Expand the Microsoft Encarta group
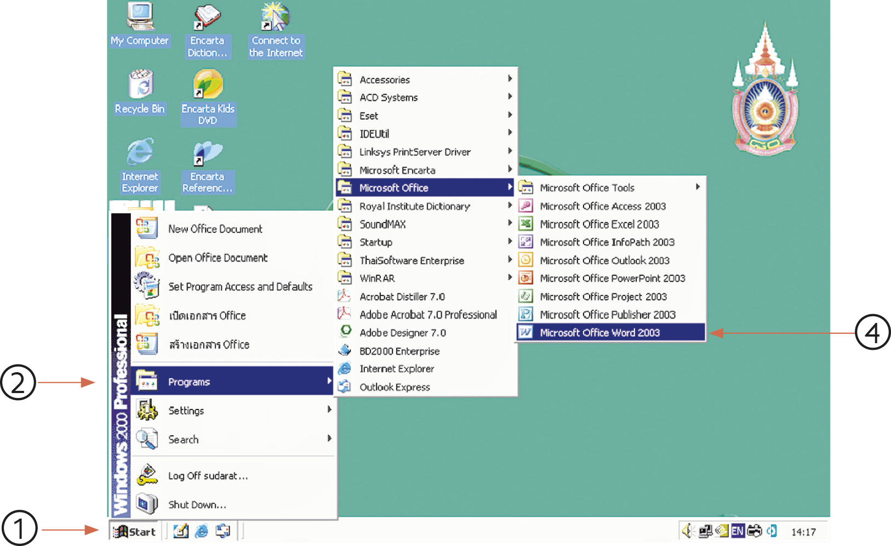The image size is (891, 546). 425,170
